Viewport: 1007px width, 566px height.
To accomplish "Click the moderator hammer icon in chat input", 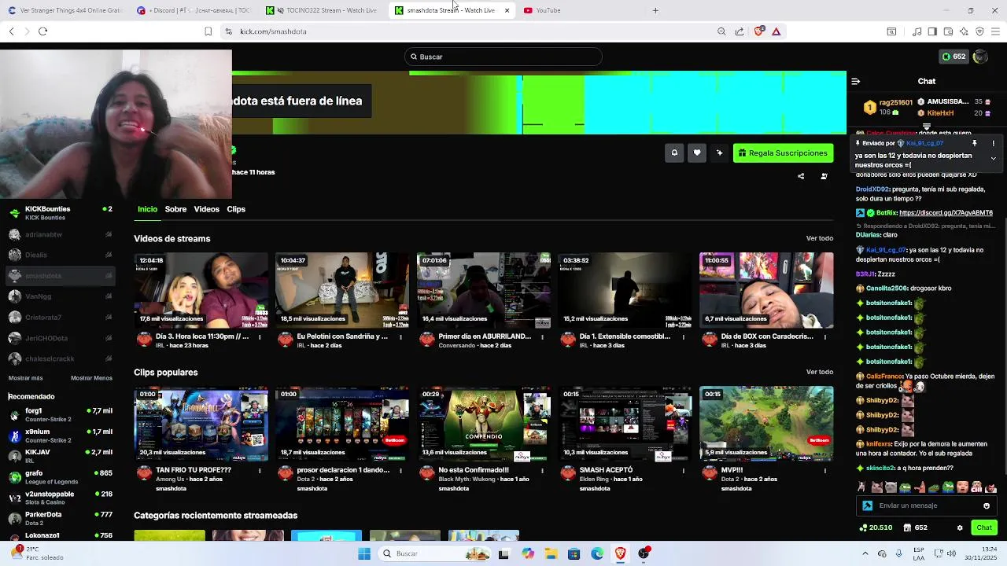I will 867,505.
